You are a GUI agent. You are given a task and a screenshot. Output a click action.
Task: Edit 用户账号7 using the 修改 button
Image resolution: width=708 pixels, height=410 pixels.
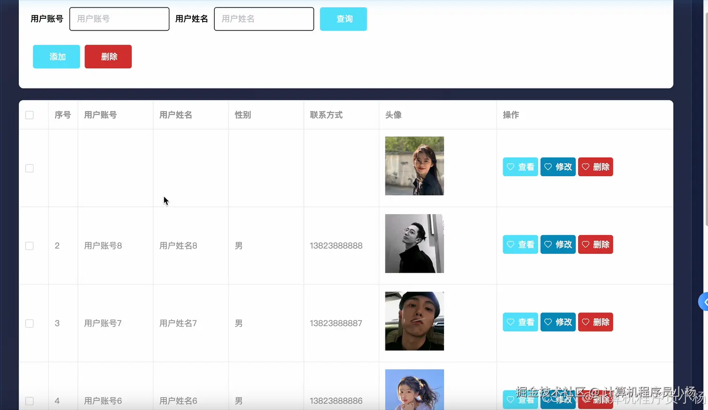(558, 322)
